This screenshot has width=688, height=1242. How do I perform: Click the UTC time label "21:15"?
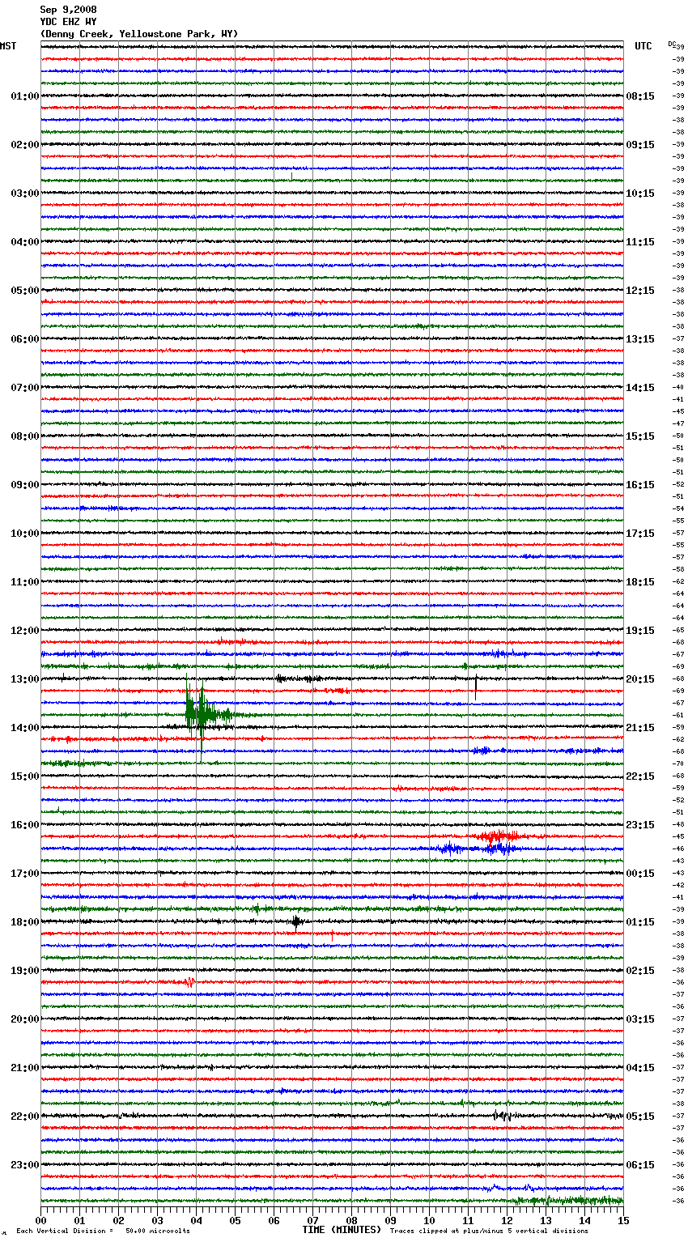point(640,728)
